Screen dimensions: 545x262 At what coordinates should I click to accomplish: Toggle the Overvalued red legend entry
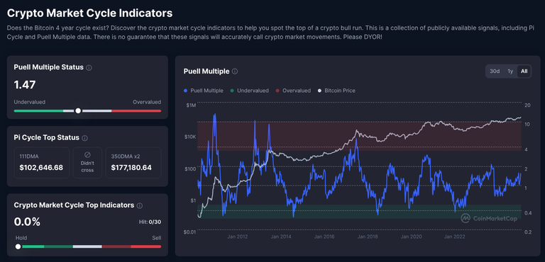[x=293, y=91]
